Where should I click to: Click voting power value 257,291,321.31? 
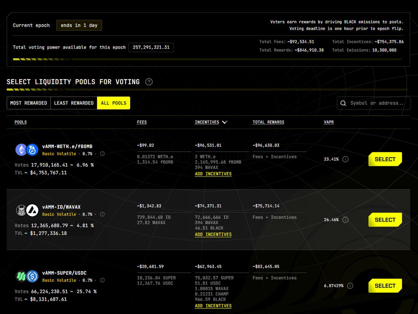click(x=151, y=47)
